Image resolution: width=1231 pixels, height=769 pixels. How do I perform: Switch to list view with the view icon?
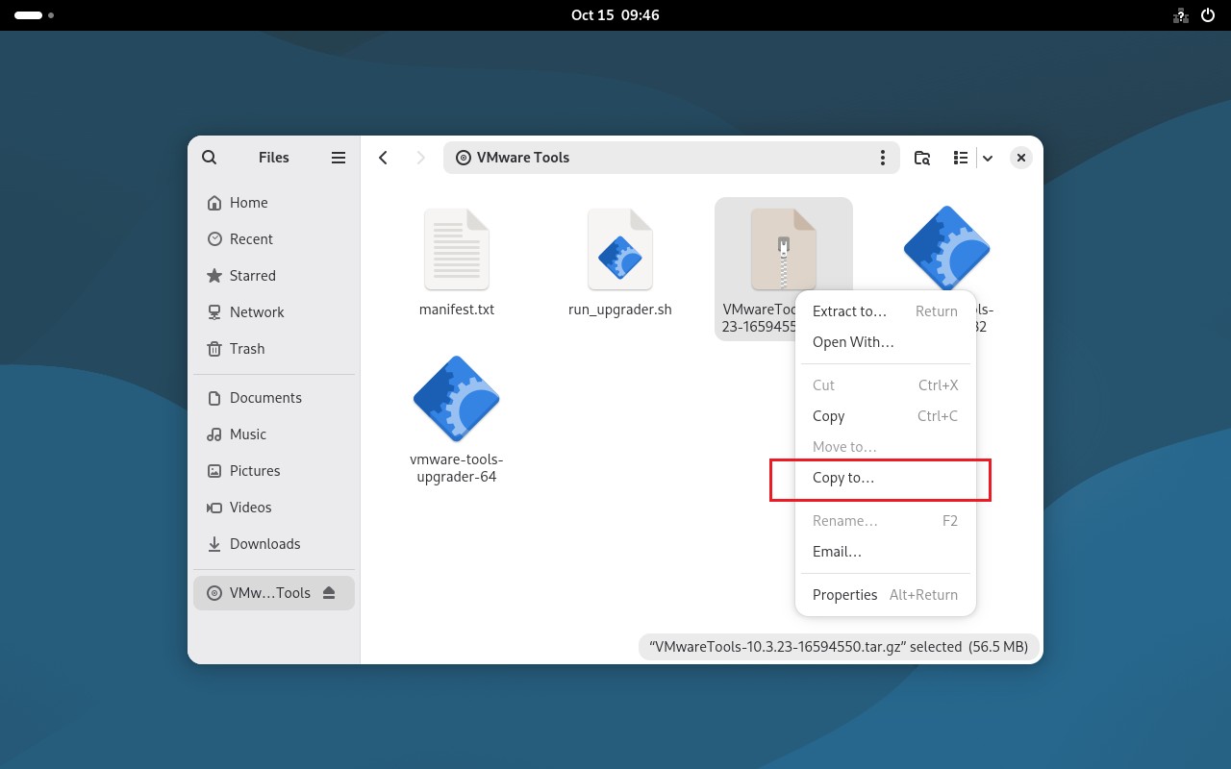tap(960, 158)
